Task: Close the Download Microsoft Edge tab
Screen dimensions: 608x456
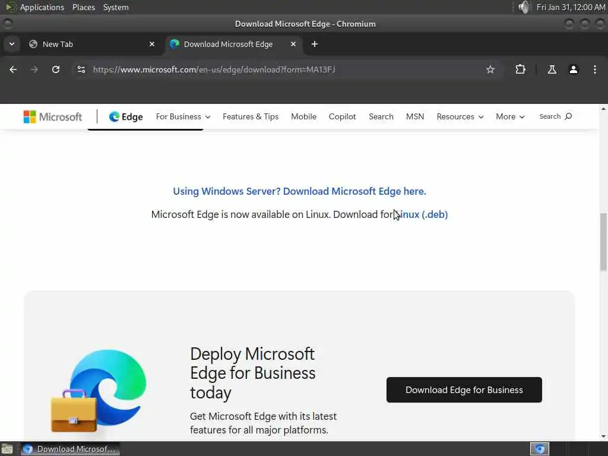Action: click(x=293, y=44)
